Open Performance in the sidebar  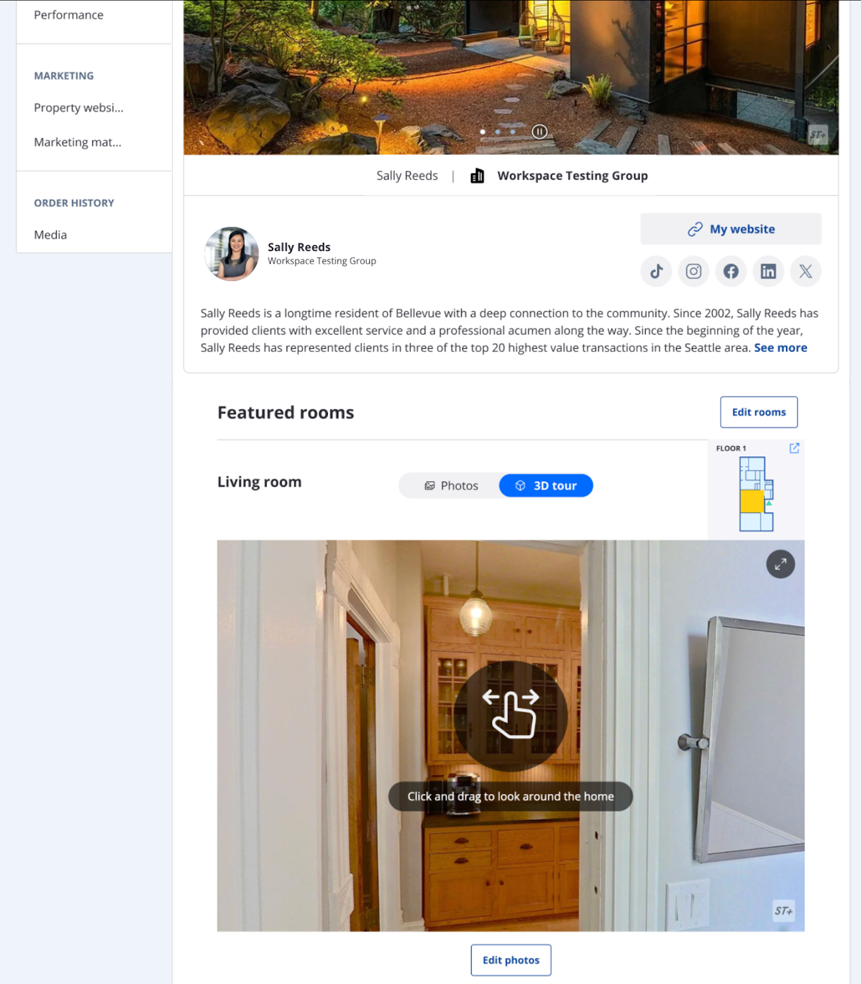[x=68, y=15]
